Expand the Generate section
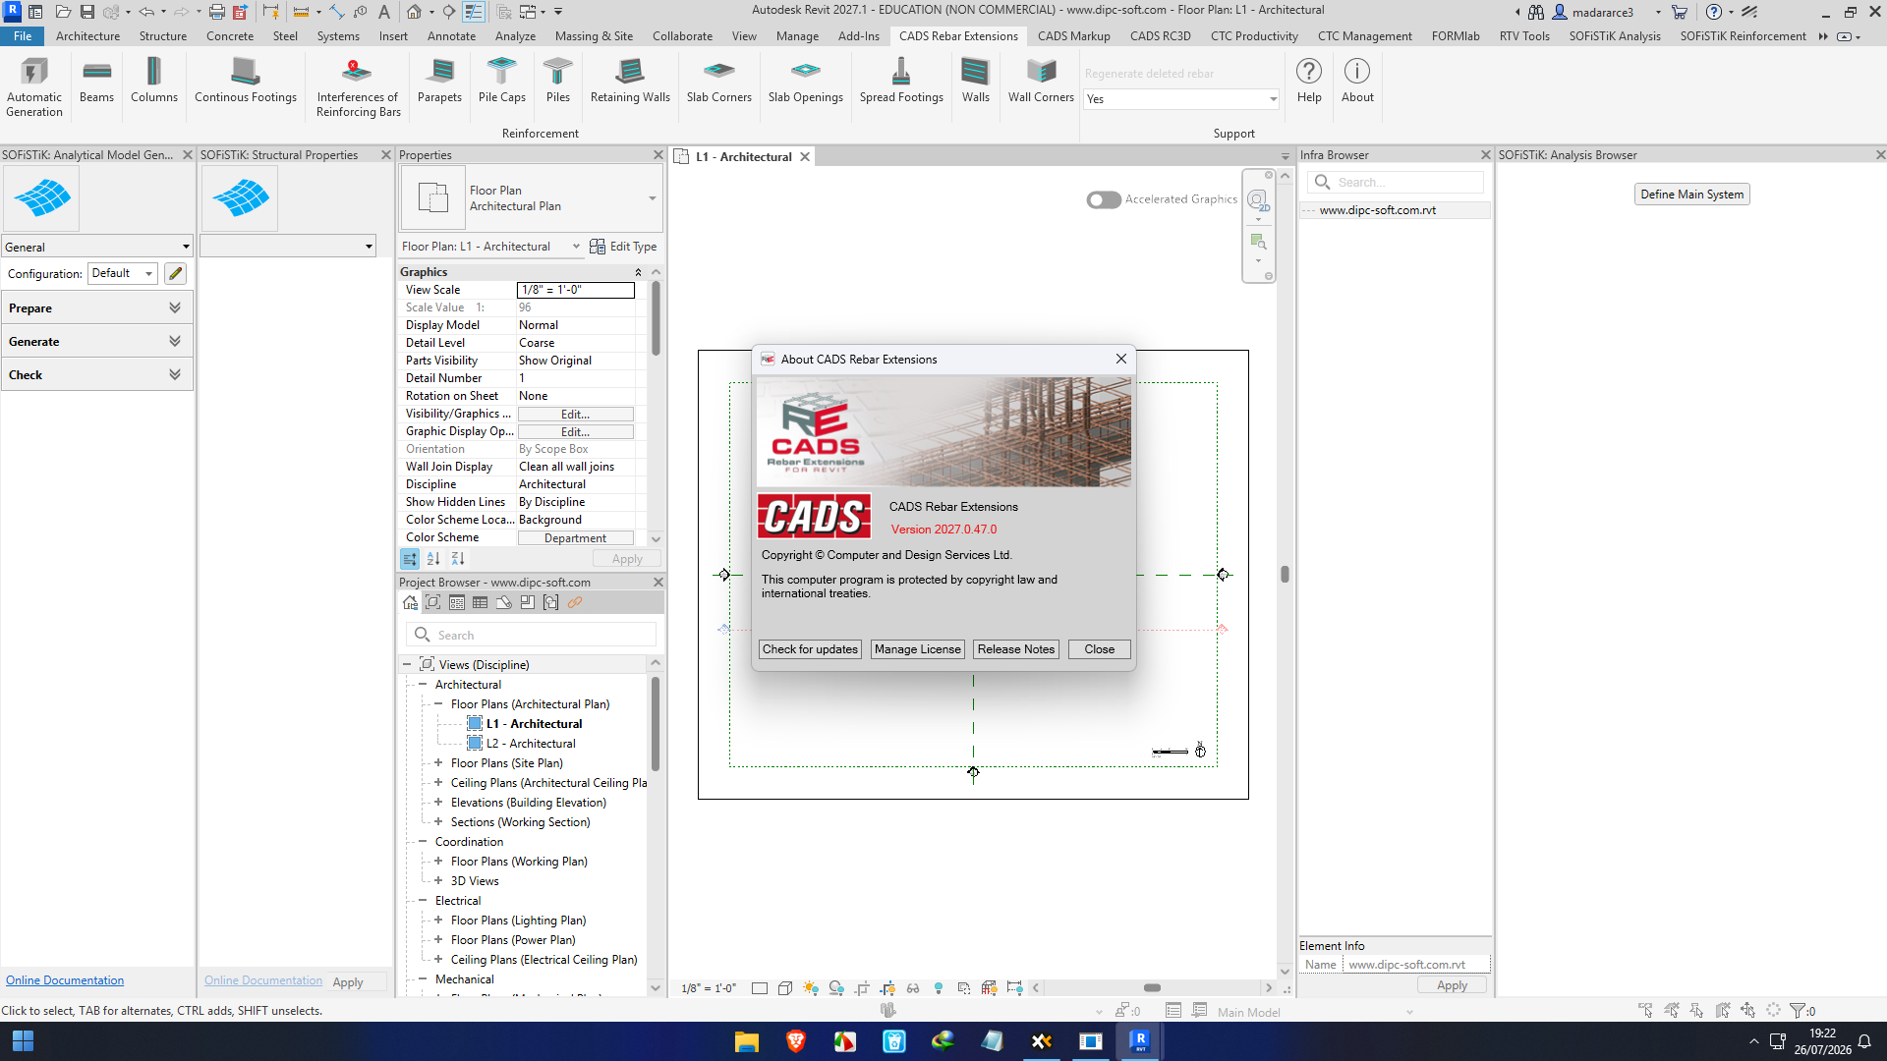 point(97,341)
